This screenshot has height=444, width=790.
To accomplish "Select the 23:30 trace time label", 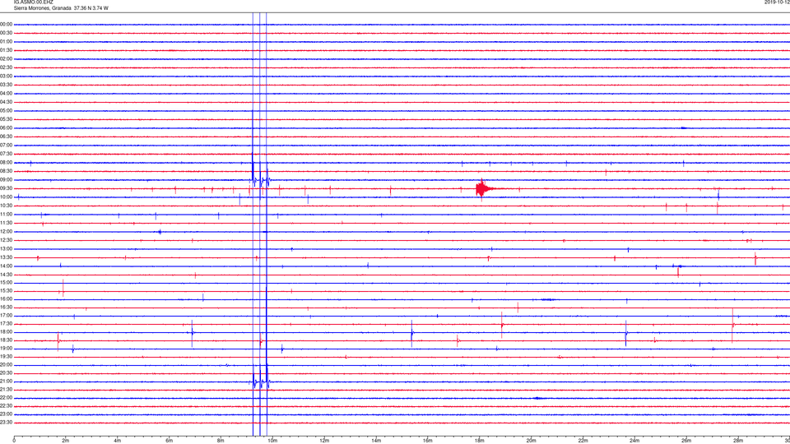I will tap(6, 423).
